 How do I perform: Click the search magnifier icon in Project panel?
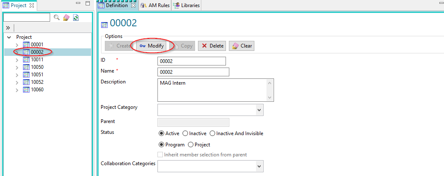click(57, 18)
